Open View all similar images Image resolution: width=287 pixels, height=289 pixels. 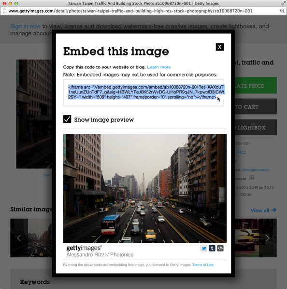coord(263,210)
